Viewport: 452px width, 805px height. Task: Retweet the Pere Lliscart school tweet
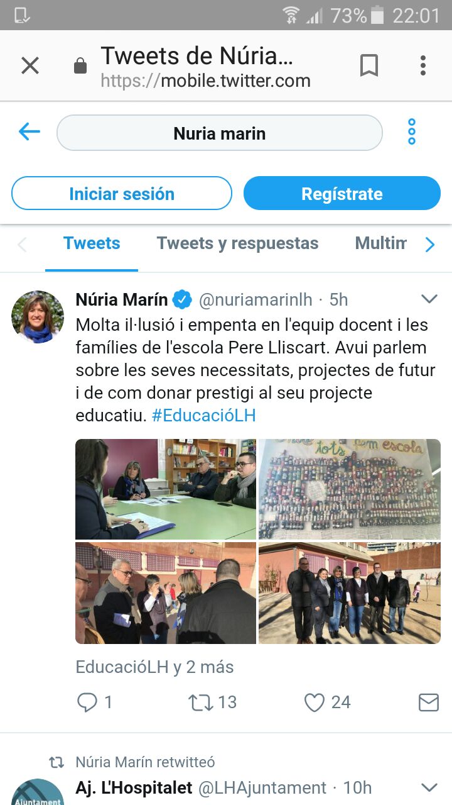201,702
